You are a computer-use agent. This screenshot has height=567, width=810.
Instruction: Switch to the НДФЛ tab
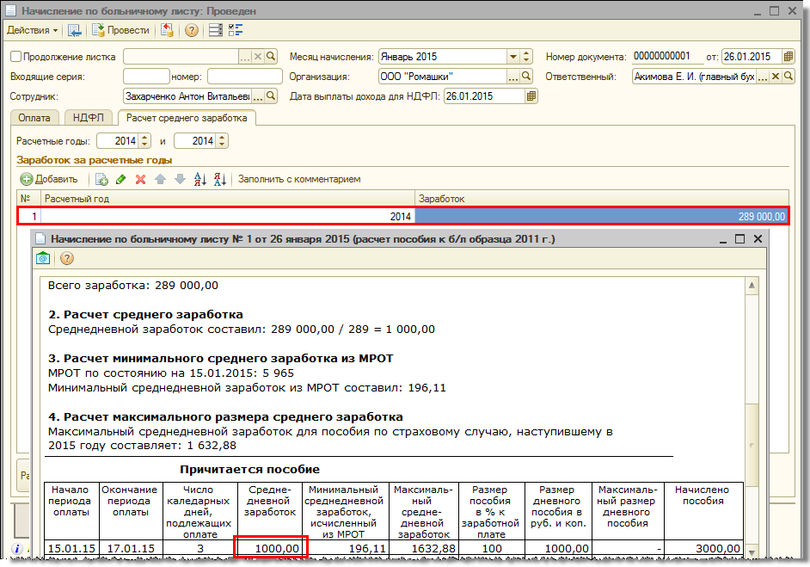click(89, 118)
